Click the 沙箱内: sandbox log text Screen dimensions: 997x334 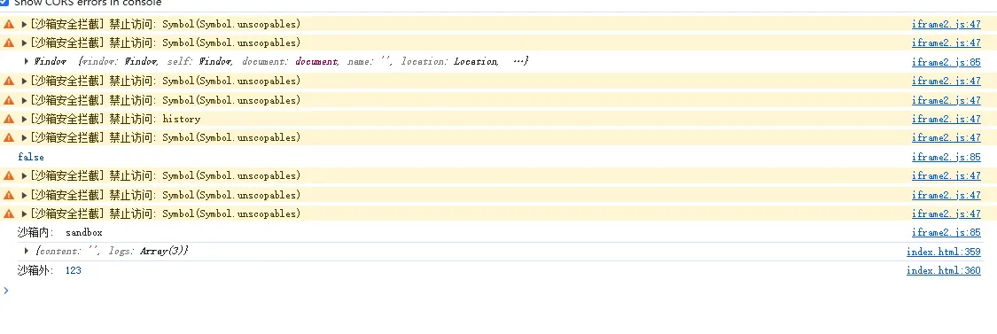59,233
